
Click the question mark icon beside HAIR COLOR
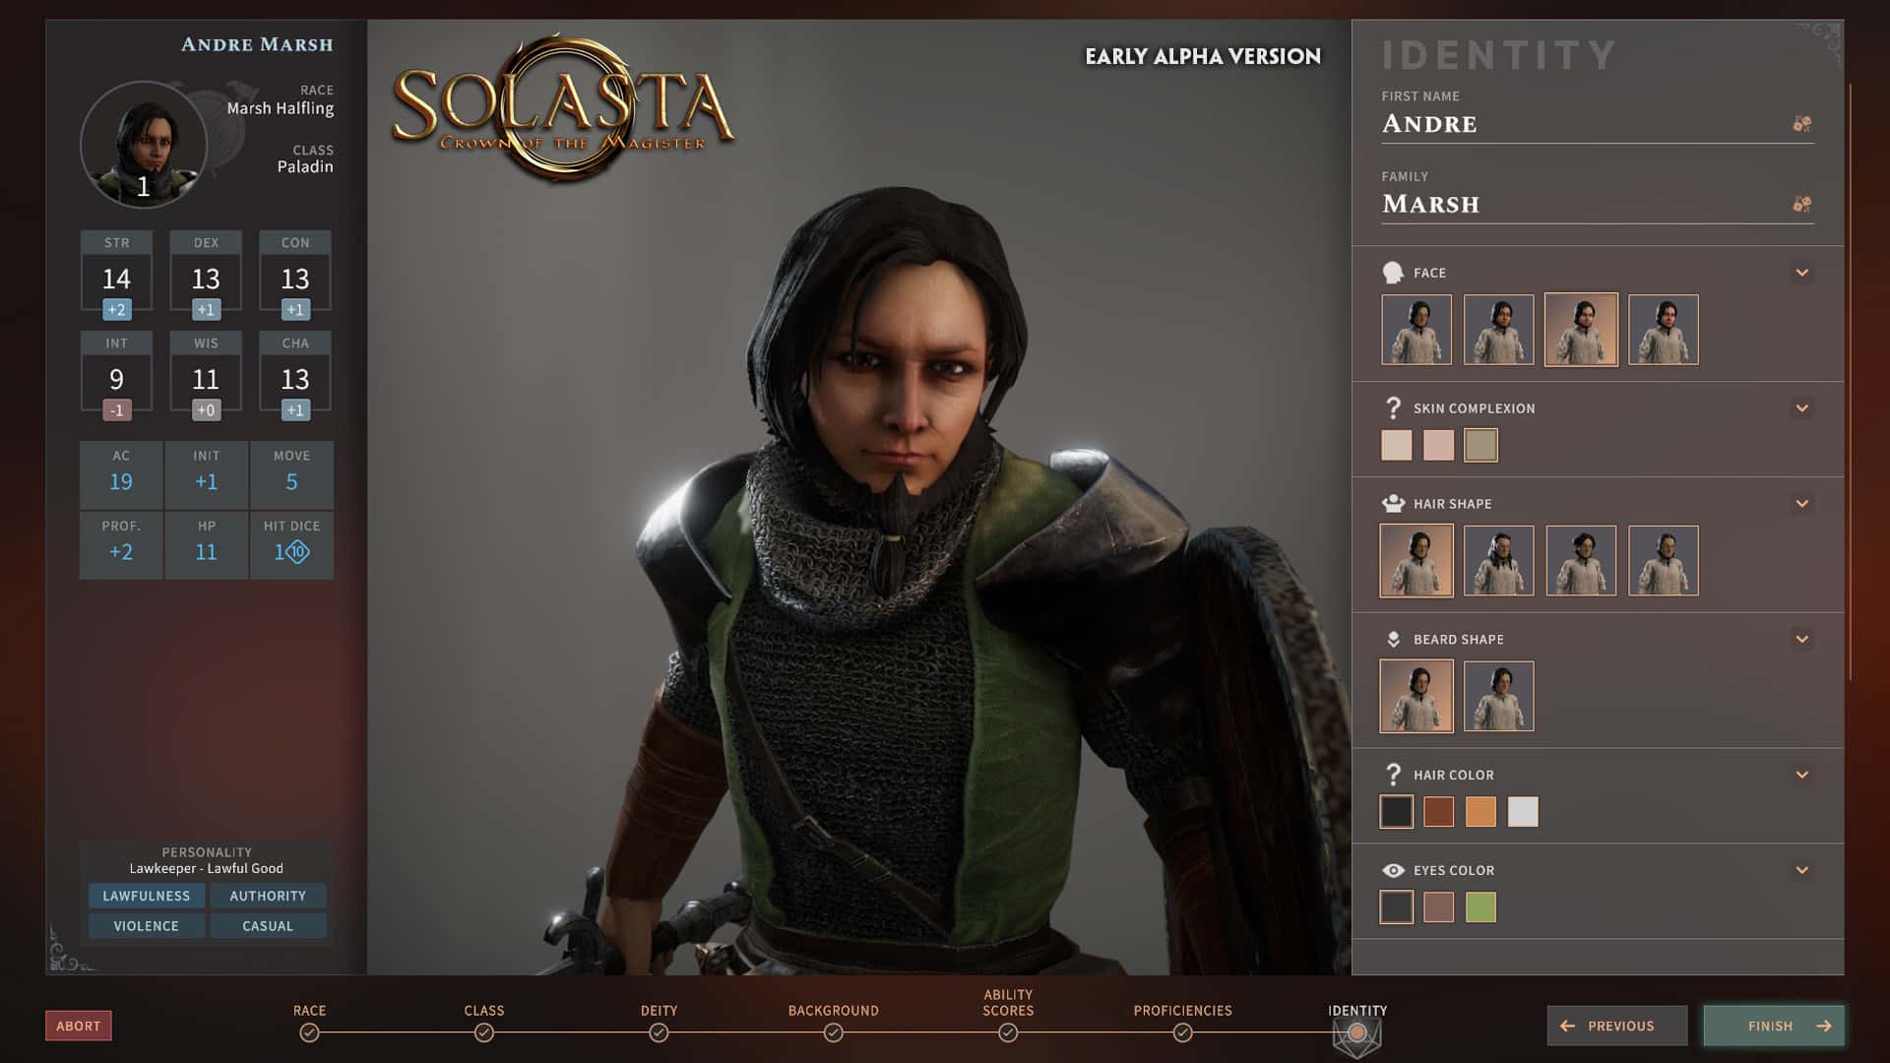(1393, 774)
